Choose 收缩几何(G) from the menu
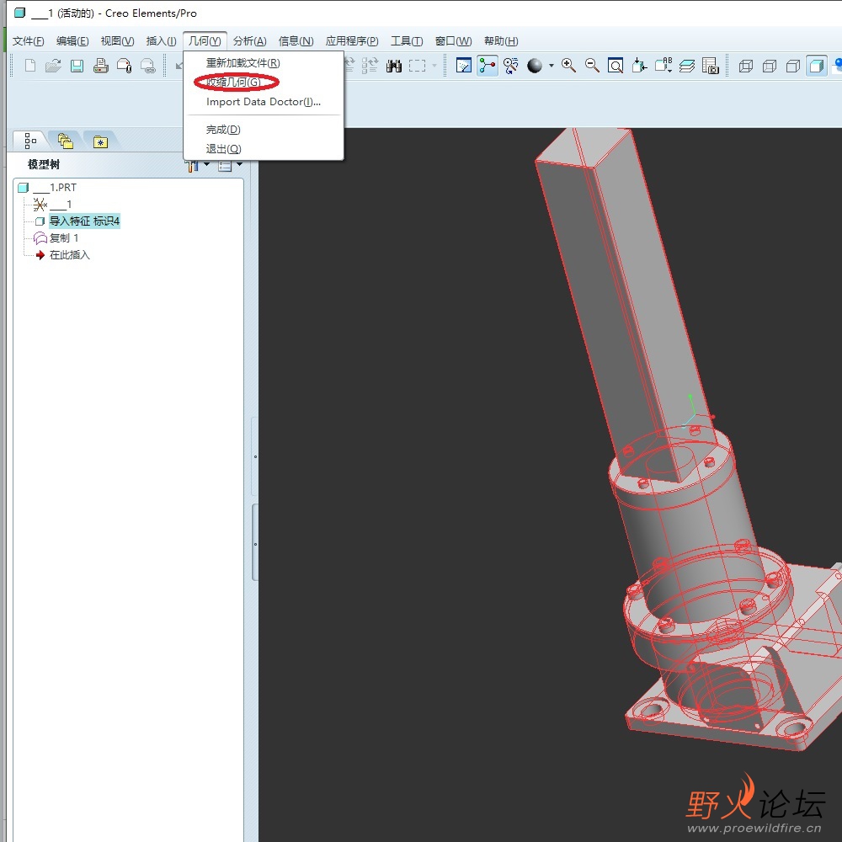 click(x=233, y=82)
